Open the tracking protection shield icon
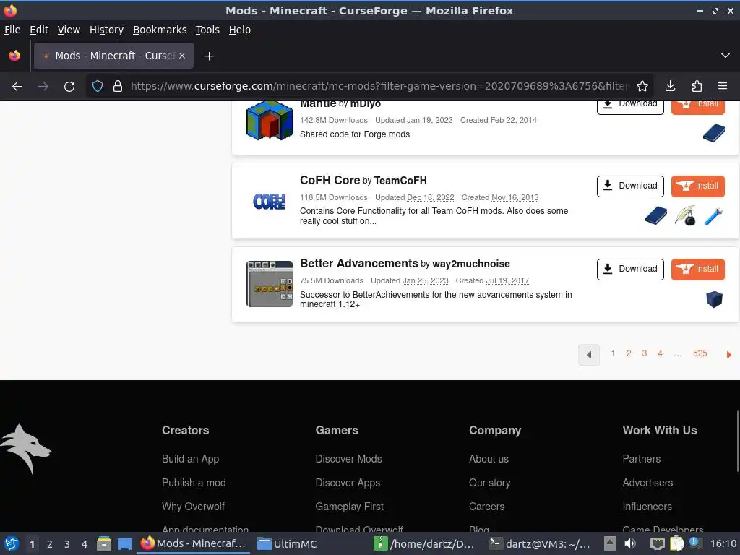740x555 pixels. (98, 86)
